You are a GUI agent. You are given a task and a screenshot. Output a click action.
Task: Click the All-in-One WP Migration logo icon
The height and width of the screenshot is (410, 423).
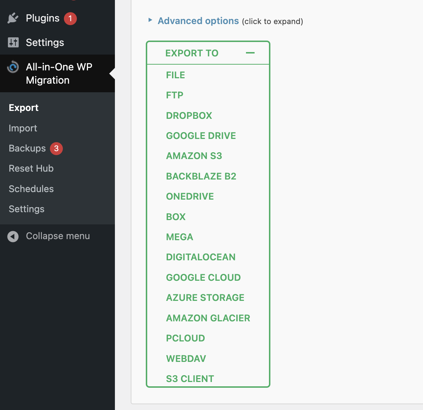point(13,67)
